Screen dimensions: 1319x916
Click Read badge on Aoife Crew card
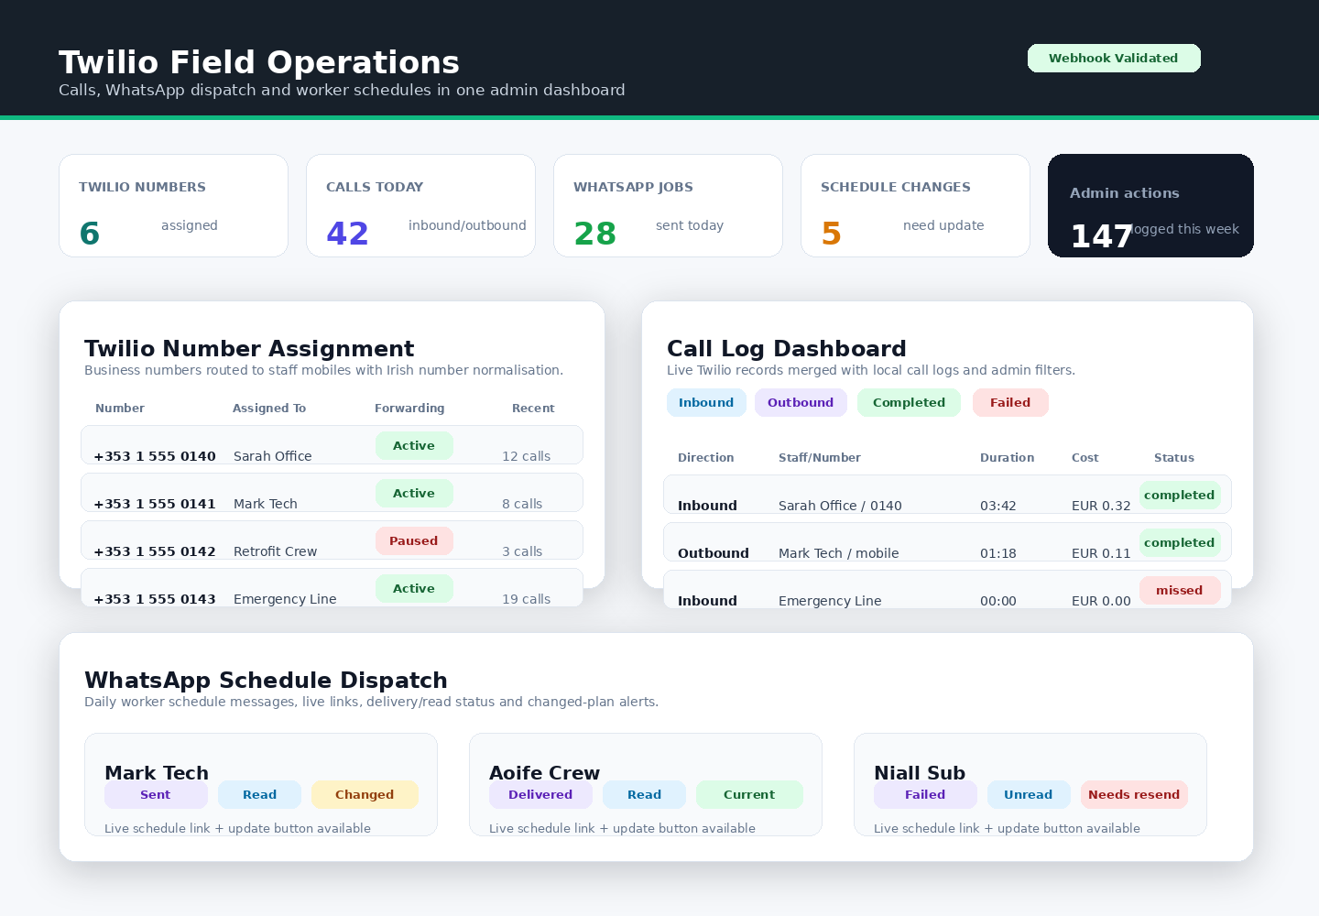click(x=644, y=794)
